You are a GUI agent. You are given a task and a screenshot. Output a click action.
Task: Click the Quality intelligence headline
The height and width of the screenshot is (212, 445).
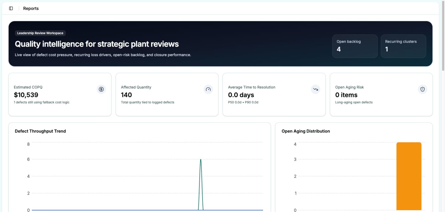click(x=97, y=44)
